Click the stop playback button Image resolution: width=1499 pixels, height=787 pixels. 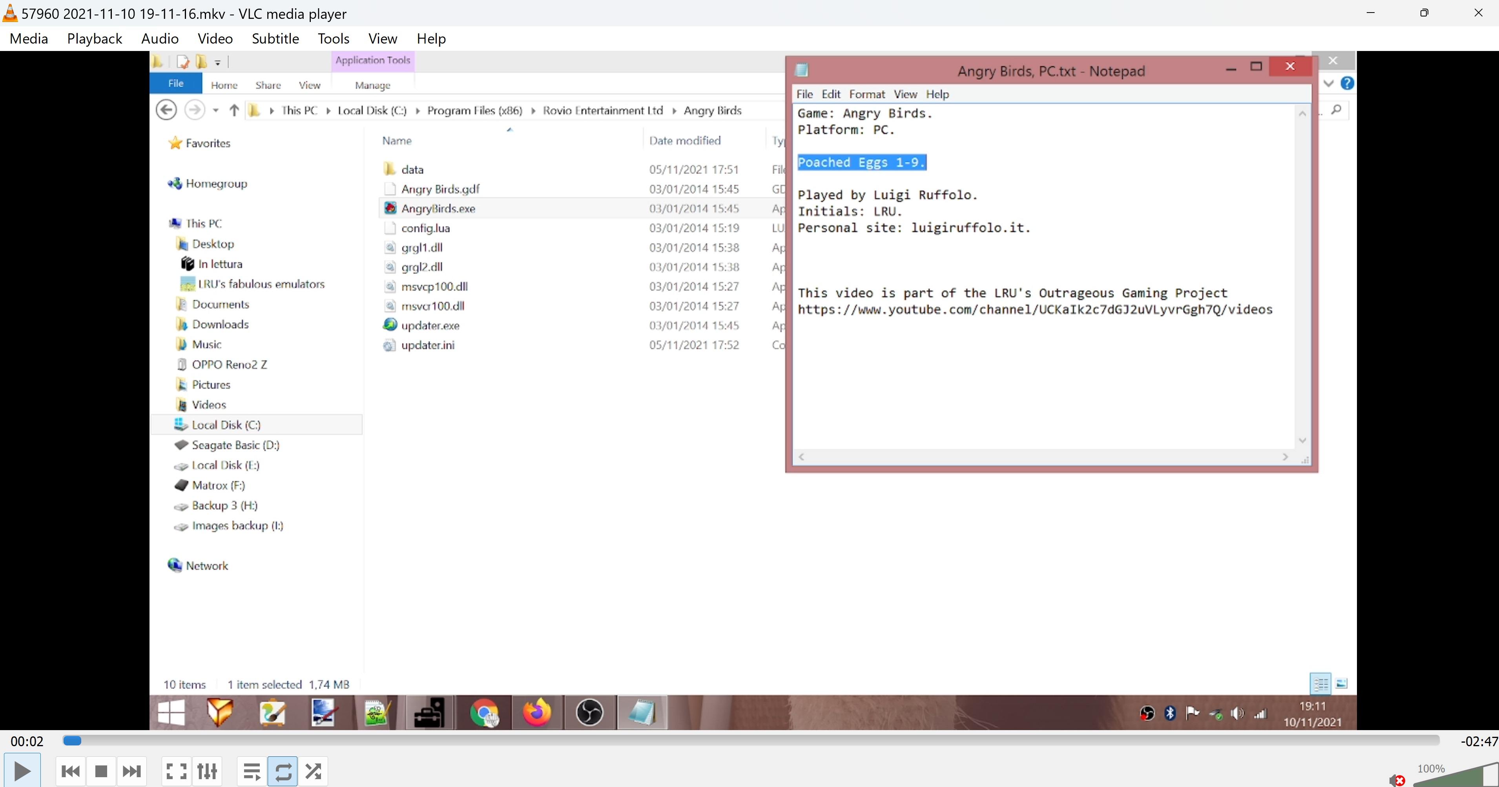click(101, 771)
